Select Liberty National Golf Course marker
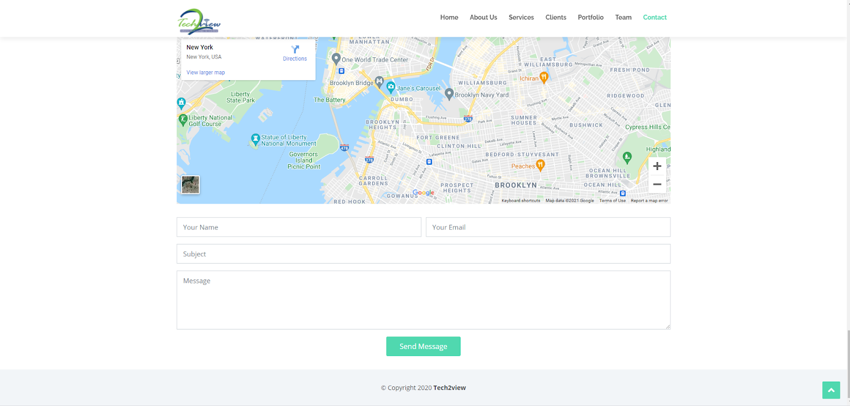This screenshot has width=850, height=406. pos(183,120)
